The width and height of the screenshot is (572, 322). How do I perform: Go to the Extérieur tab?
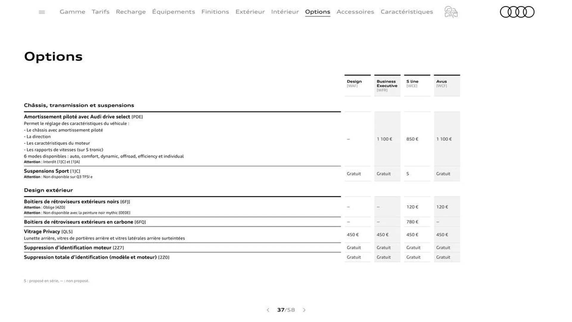click(250, 12)
